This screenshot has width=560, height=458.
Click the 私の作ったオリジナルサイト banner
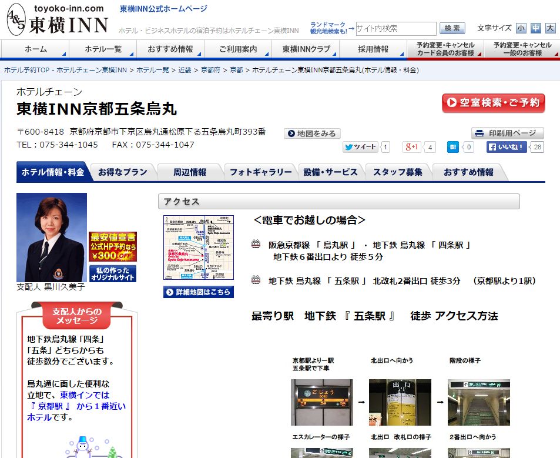pos(113,273)
